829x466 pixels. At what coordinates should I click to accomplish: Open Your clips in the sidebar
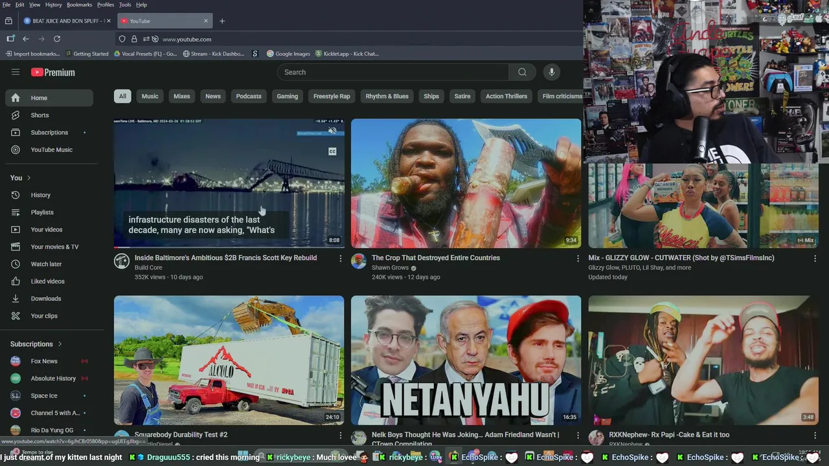pyautogui.click(x=49, y=316)
